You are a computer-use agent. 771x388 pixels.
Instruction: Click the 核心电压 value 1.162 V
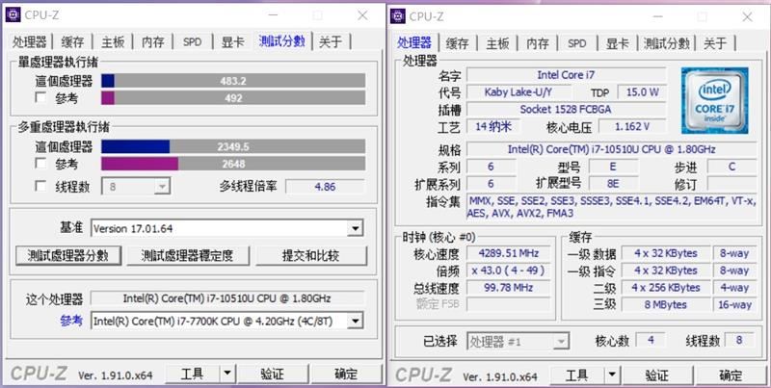pos(632,127)
